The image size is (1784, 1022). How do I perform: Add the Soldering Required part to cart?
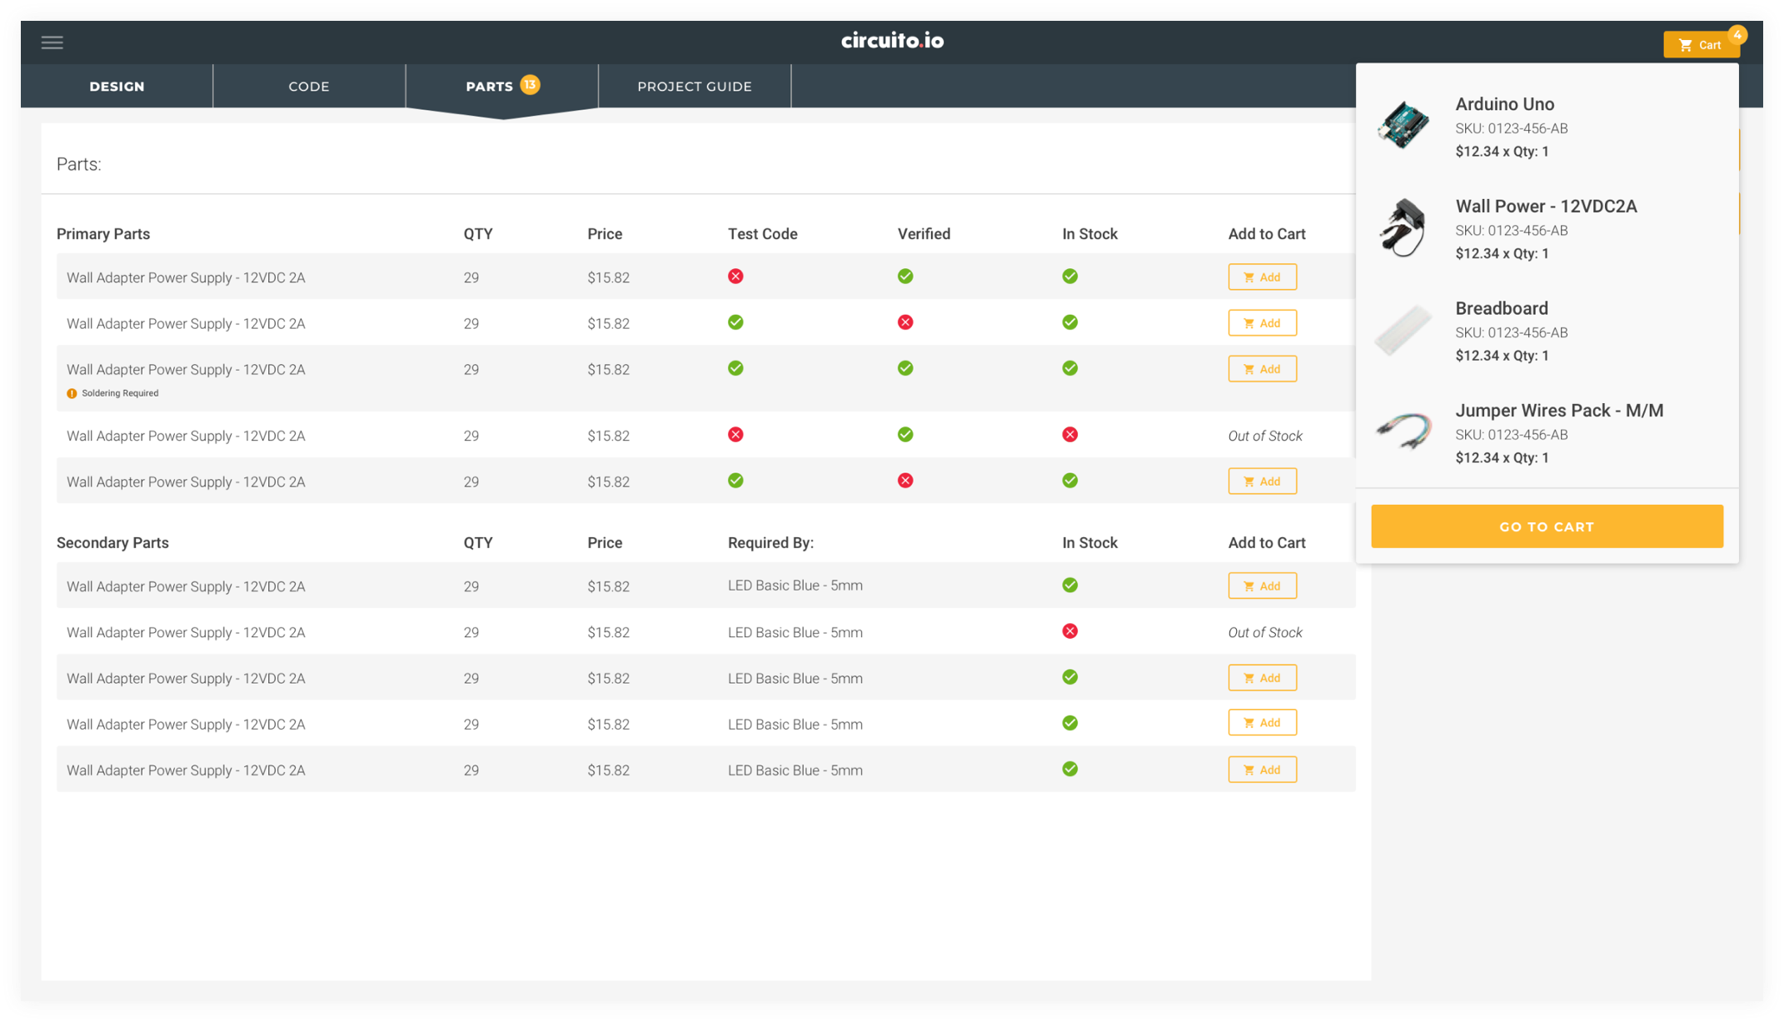point(1261,369)
